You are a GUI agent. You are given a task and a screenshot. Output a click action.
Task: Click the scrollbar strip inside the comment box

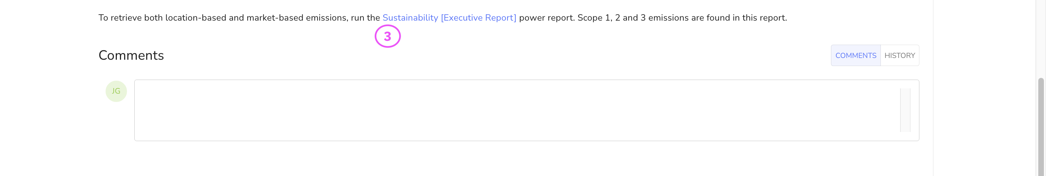[x=905, y=110]
